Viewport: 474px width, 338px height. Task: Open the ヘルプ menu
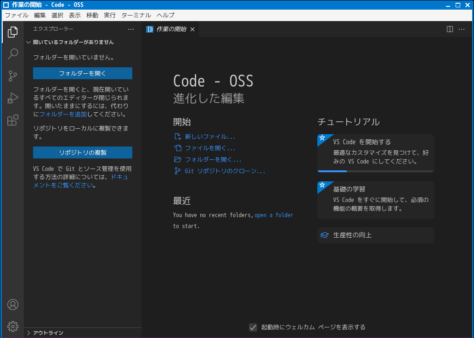[166, 16]
